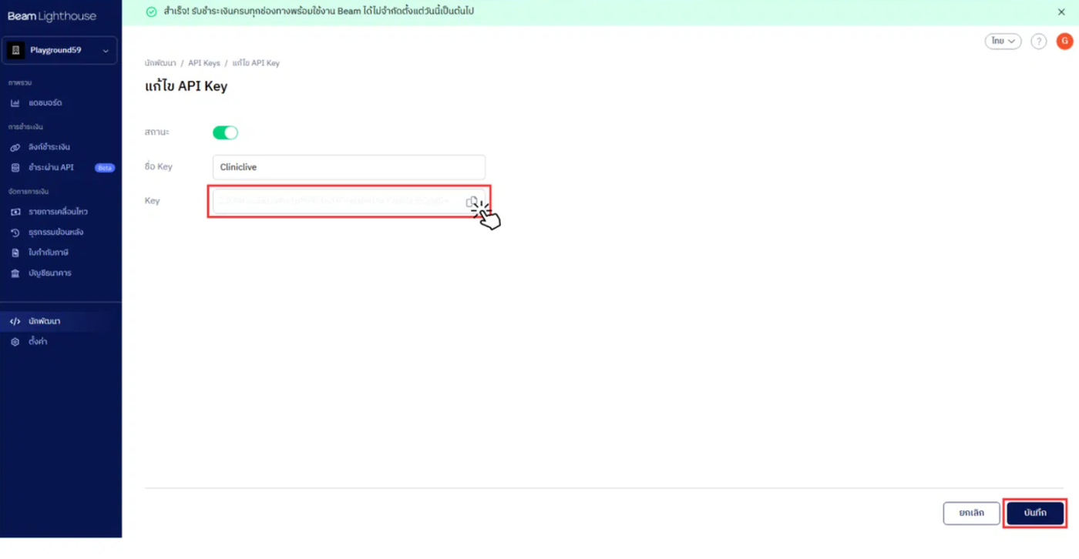
Task: Dismiss the green success banner
Action: (x=1061, y=12)
